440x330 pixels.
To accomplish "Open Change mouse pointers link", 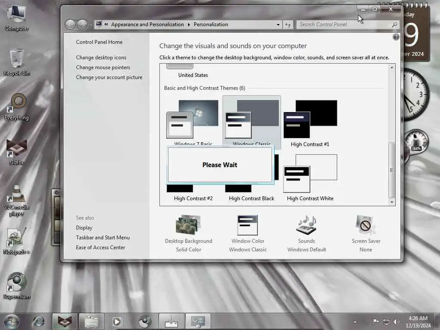I will click(x=103, y=67).
